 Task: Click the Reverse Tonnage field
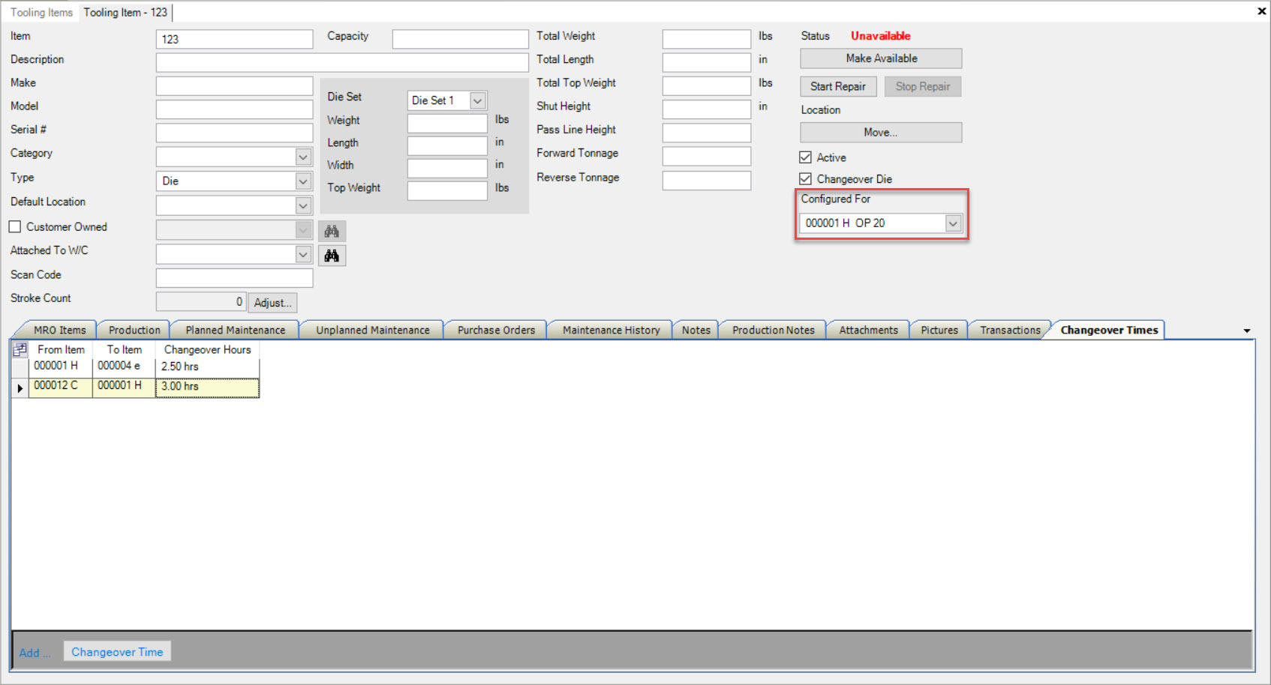pos(706,181)
